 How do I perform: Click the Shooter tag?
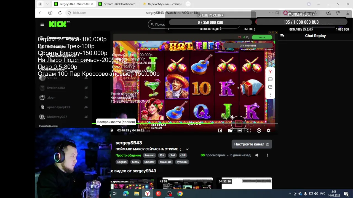[x=149, y=162]
